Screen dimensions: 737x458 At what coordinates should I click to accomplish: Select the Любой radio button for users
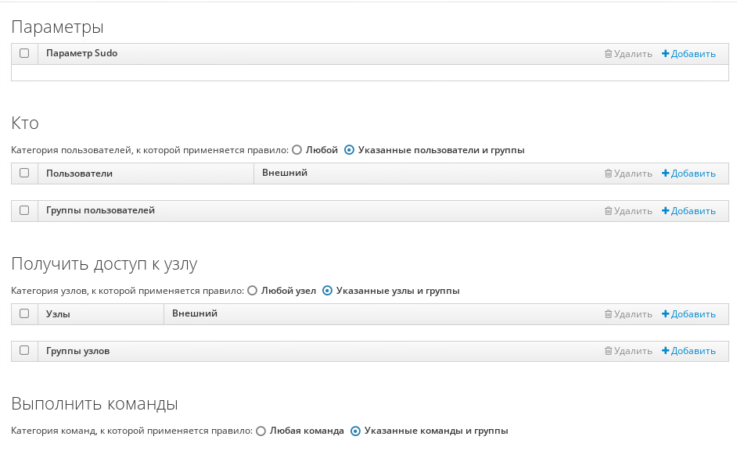coord(297,150)
